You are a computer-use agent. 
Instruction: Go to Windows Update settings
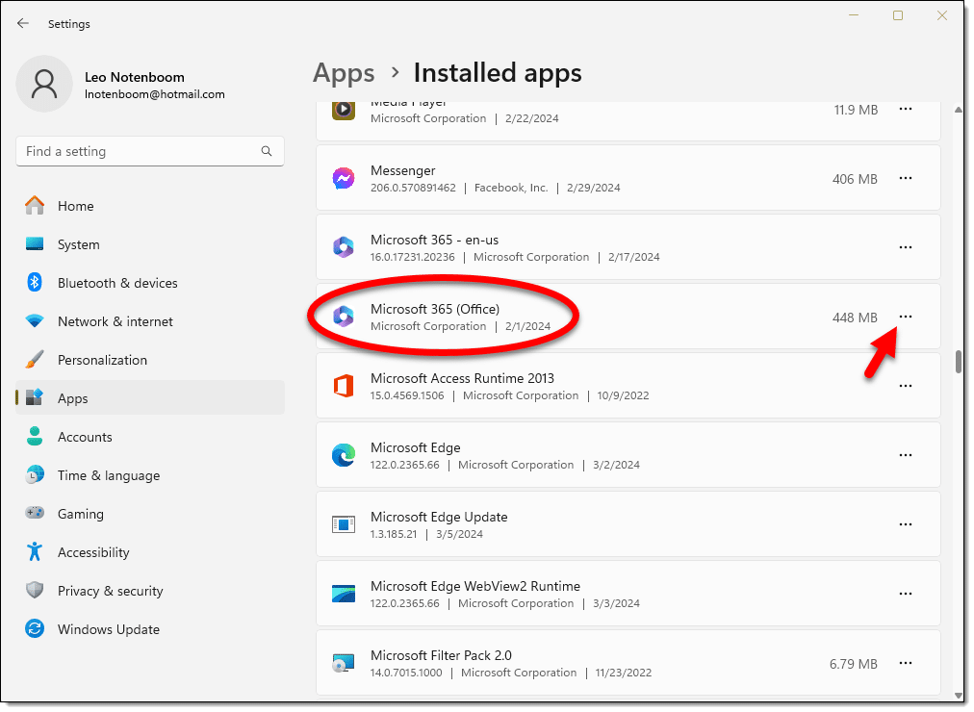coord(108,629)
